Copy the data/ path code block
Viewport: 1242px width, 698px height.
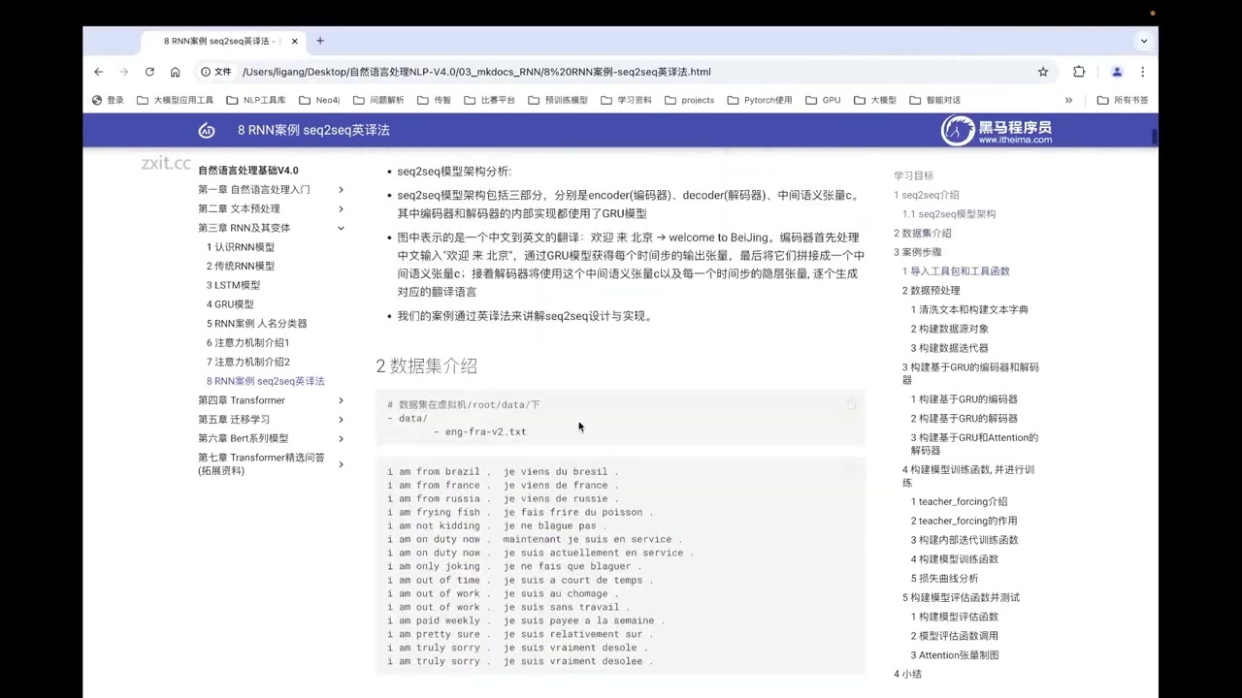(x=851, y=404)
